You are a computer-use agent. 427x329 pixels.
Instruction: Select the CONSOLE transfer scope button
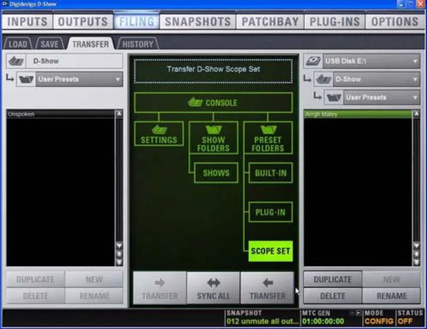213,103
